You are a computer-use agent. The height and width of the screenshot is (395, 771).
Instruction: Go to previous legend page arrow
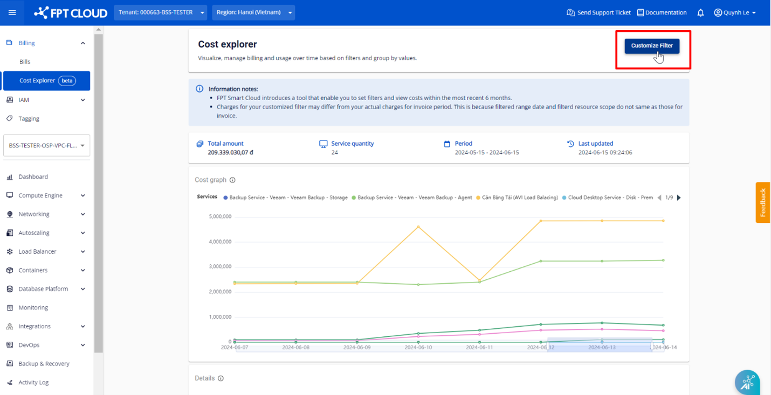tap(659, 197)
